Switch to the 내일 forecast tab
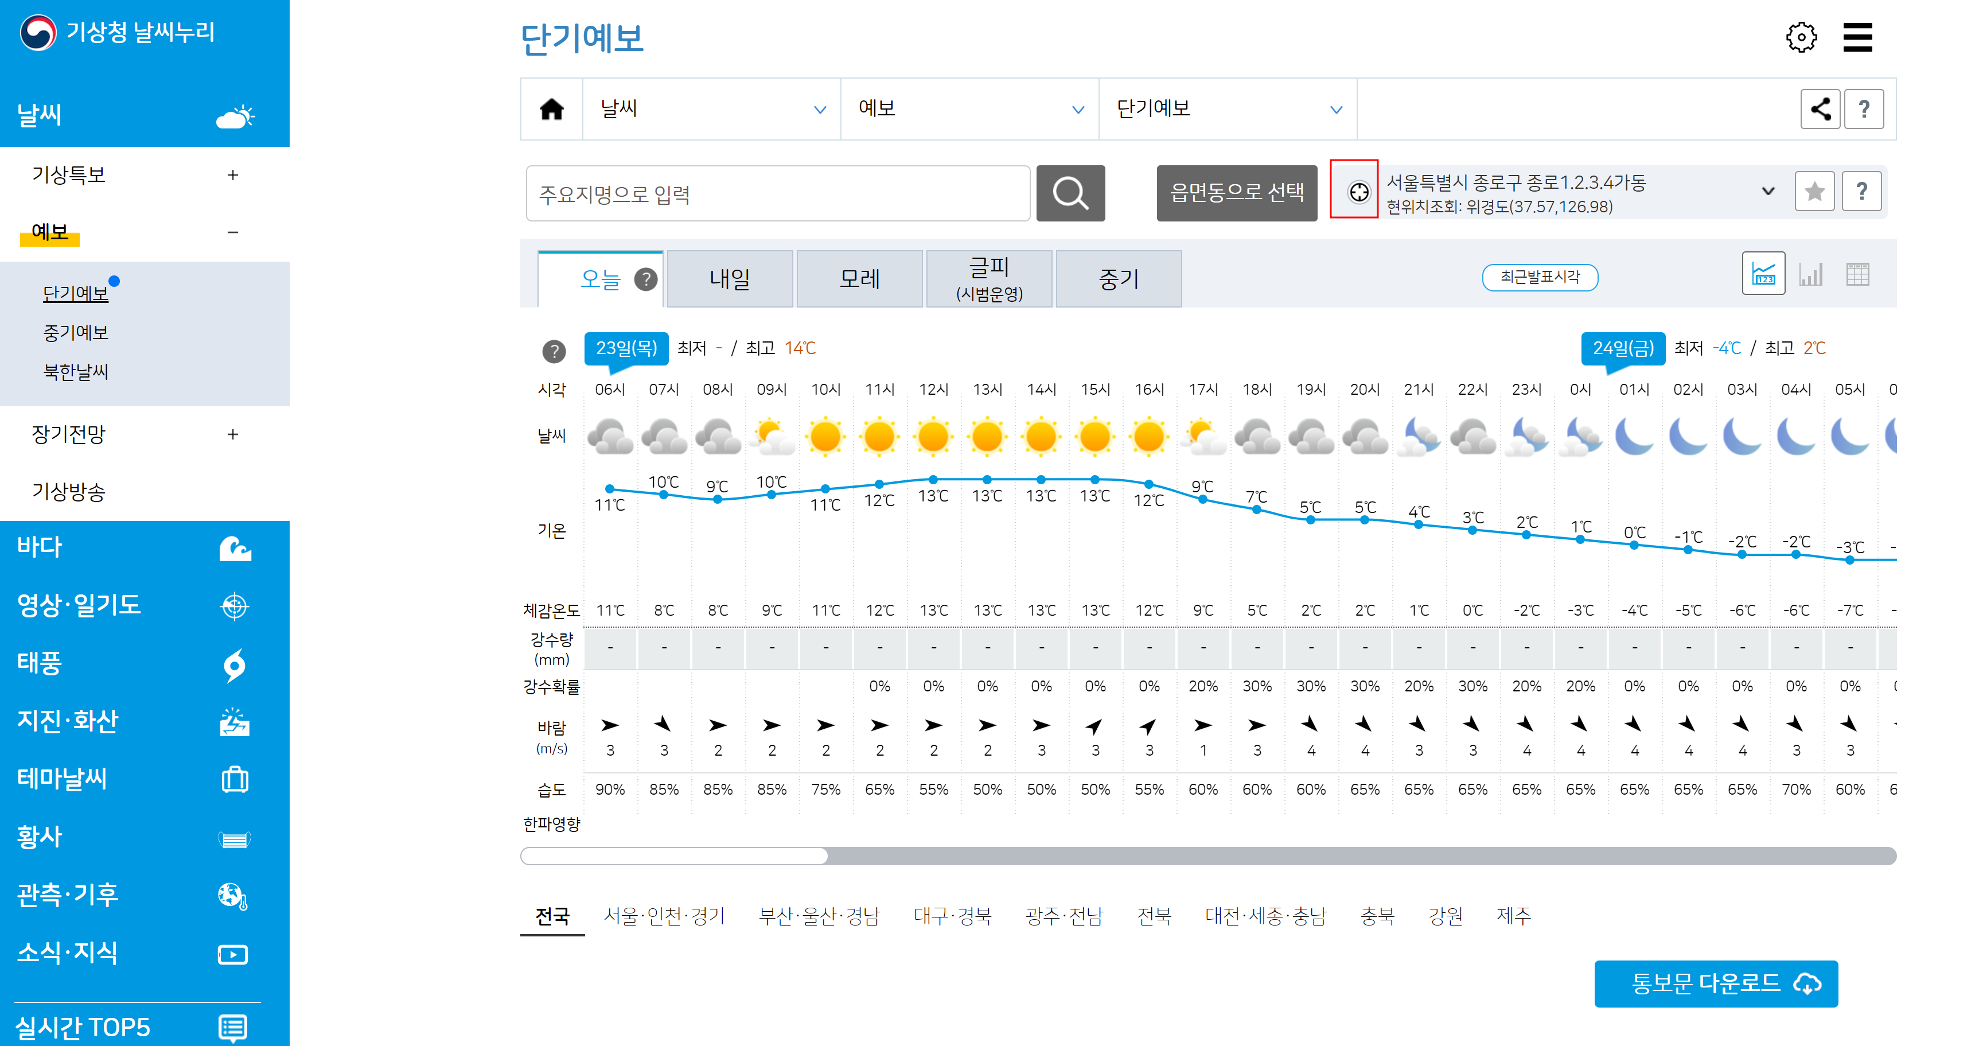This screenshot has width=1979, height=1046. (x=729, y=279)
